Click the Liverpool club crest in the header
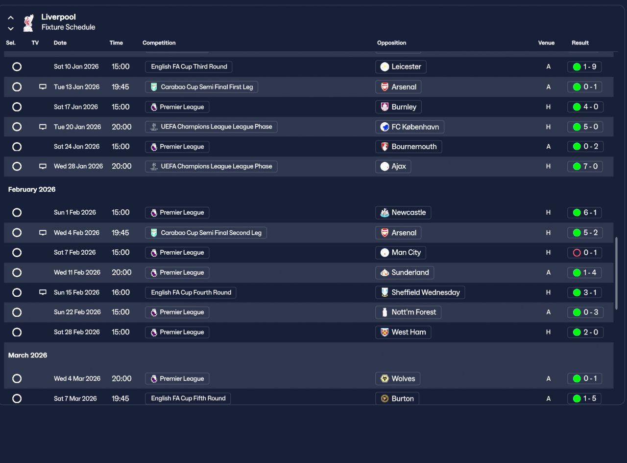Image resolution: width=627 pixels, height=463 pixels. [28, 22]
